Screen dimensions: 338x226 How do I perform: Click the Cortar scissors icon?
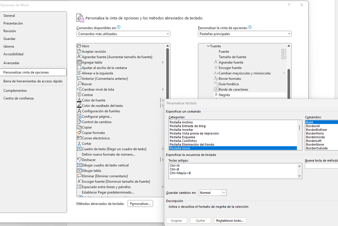[79, 143]
